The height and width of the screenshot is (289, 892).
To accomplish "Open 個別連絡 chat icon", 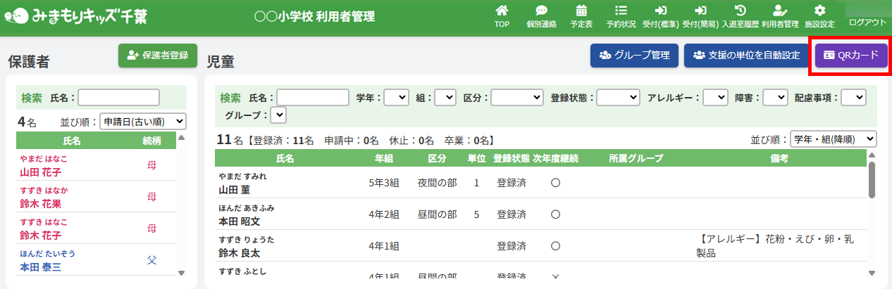I will [541, 11].
